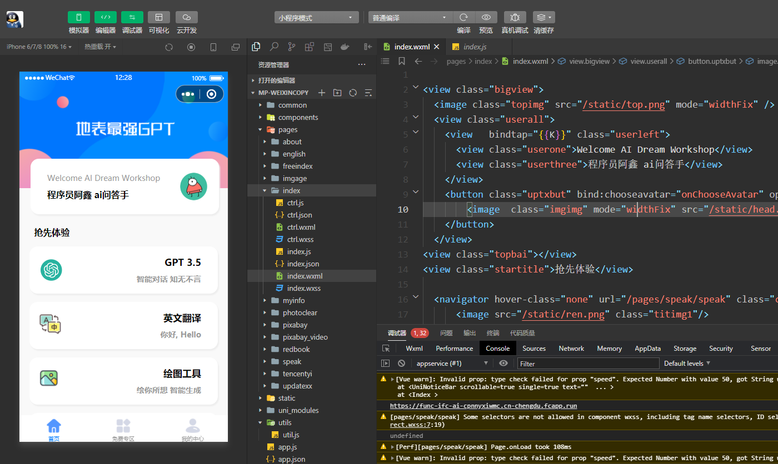
Task: Fold code at line 2
Action: point(416,88)
